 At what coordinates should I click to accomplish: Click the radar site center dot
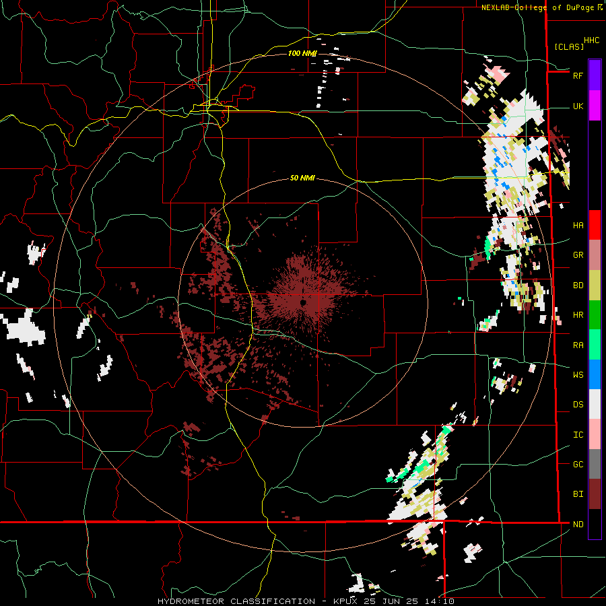[303, 302]
